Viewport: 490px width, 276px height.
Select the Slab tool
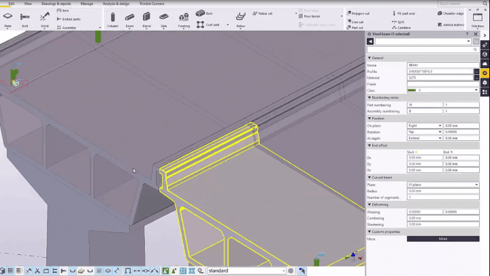pos(164,20)
